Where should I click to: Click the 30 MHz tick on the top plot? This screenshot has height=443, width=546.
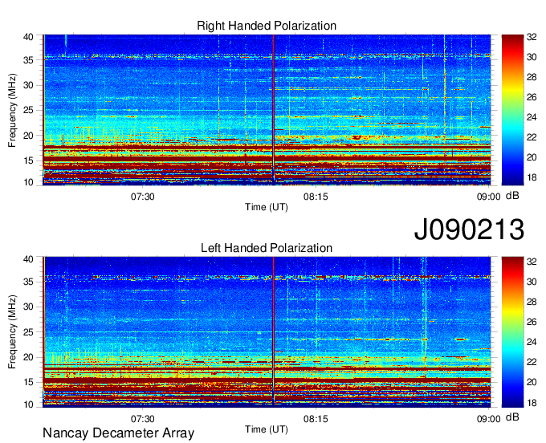click(x=28, y=85)
